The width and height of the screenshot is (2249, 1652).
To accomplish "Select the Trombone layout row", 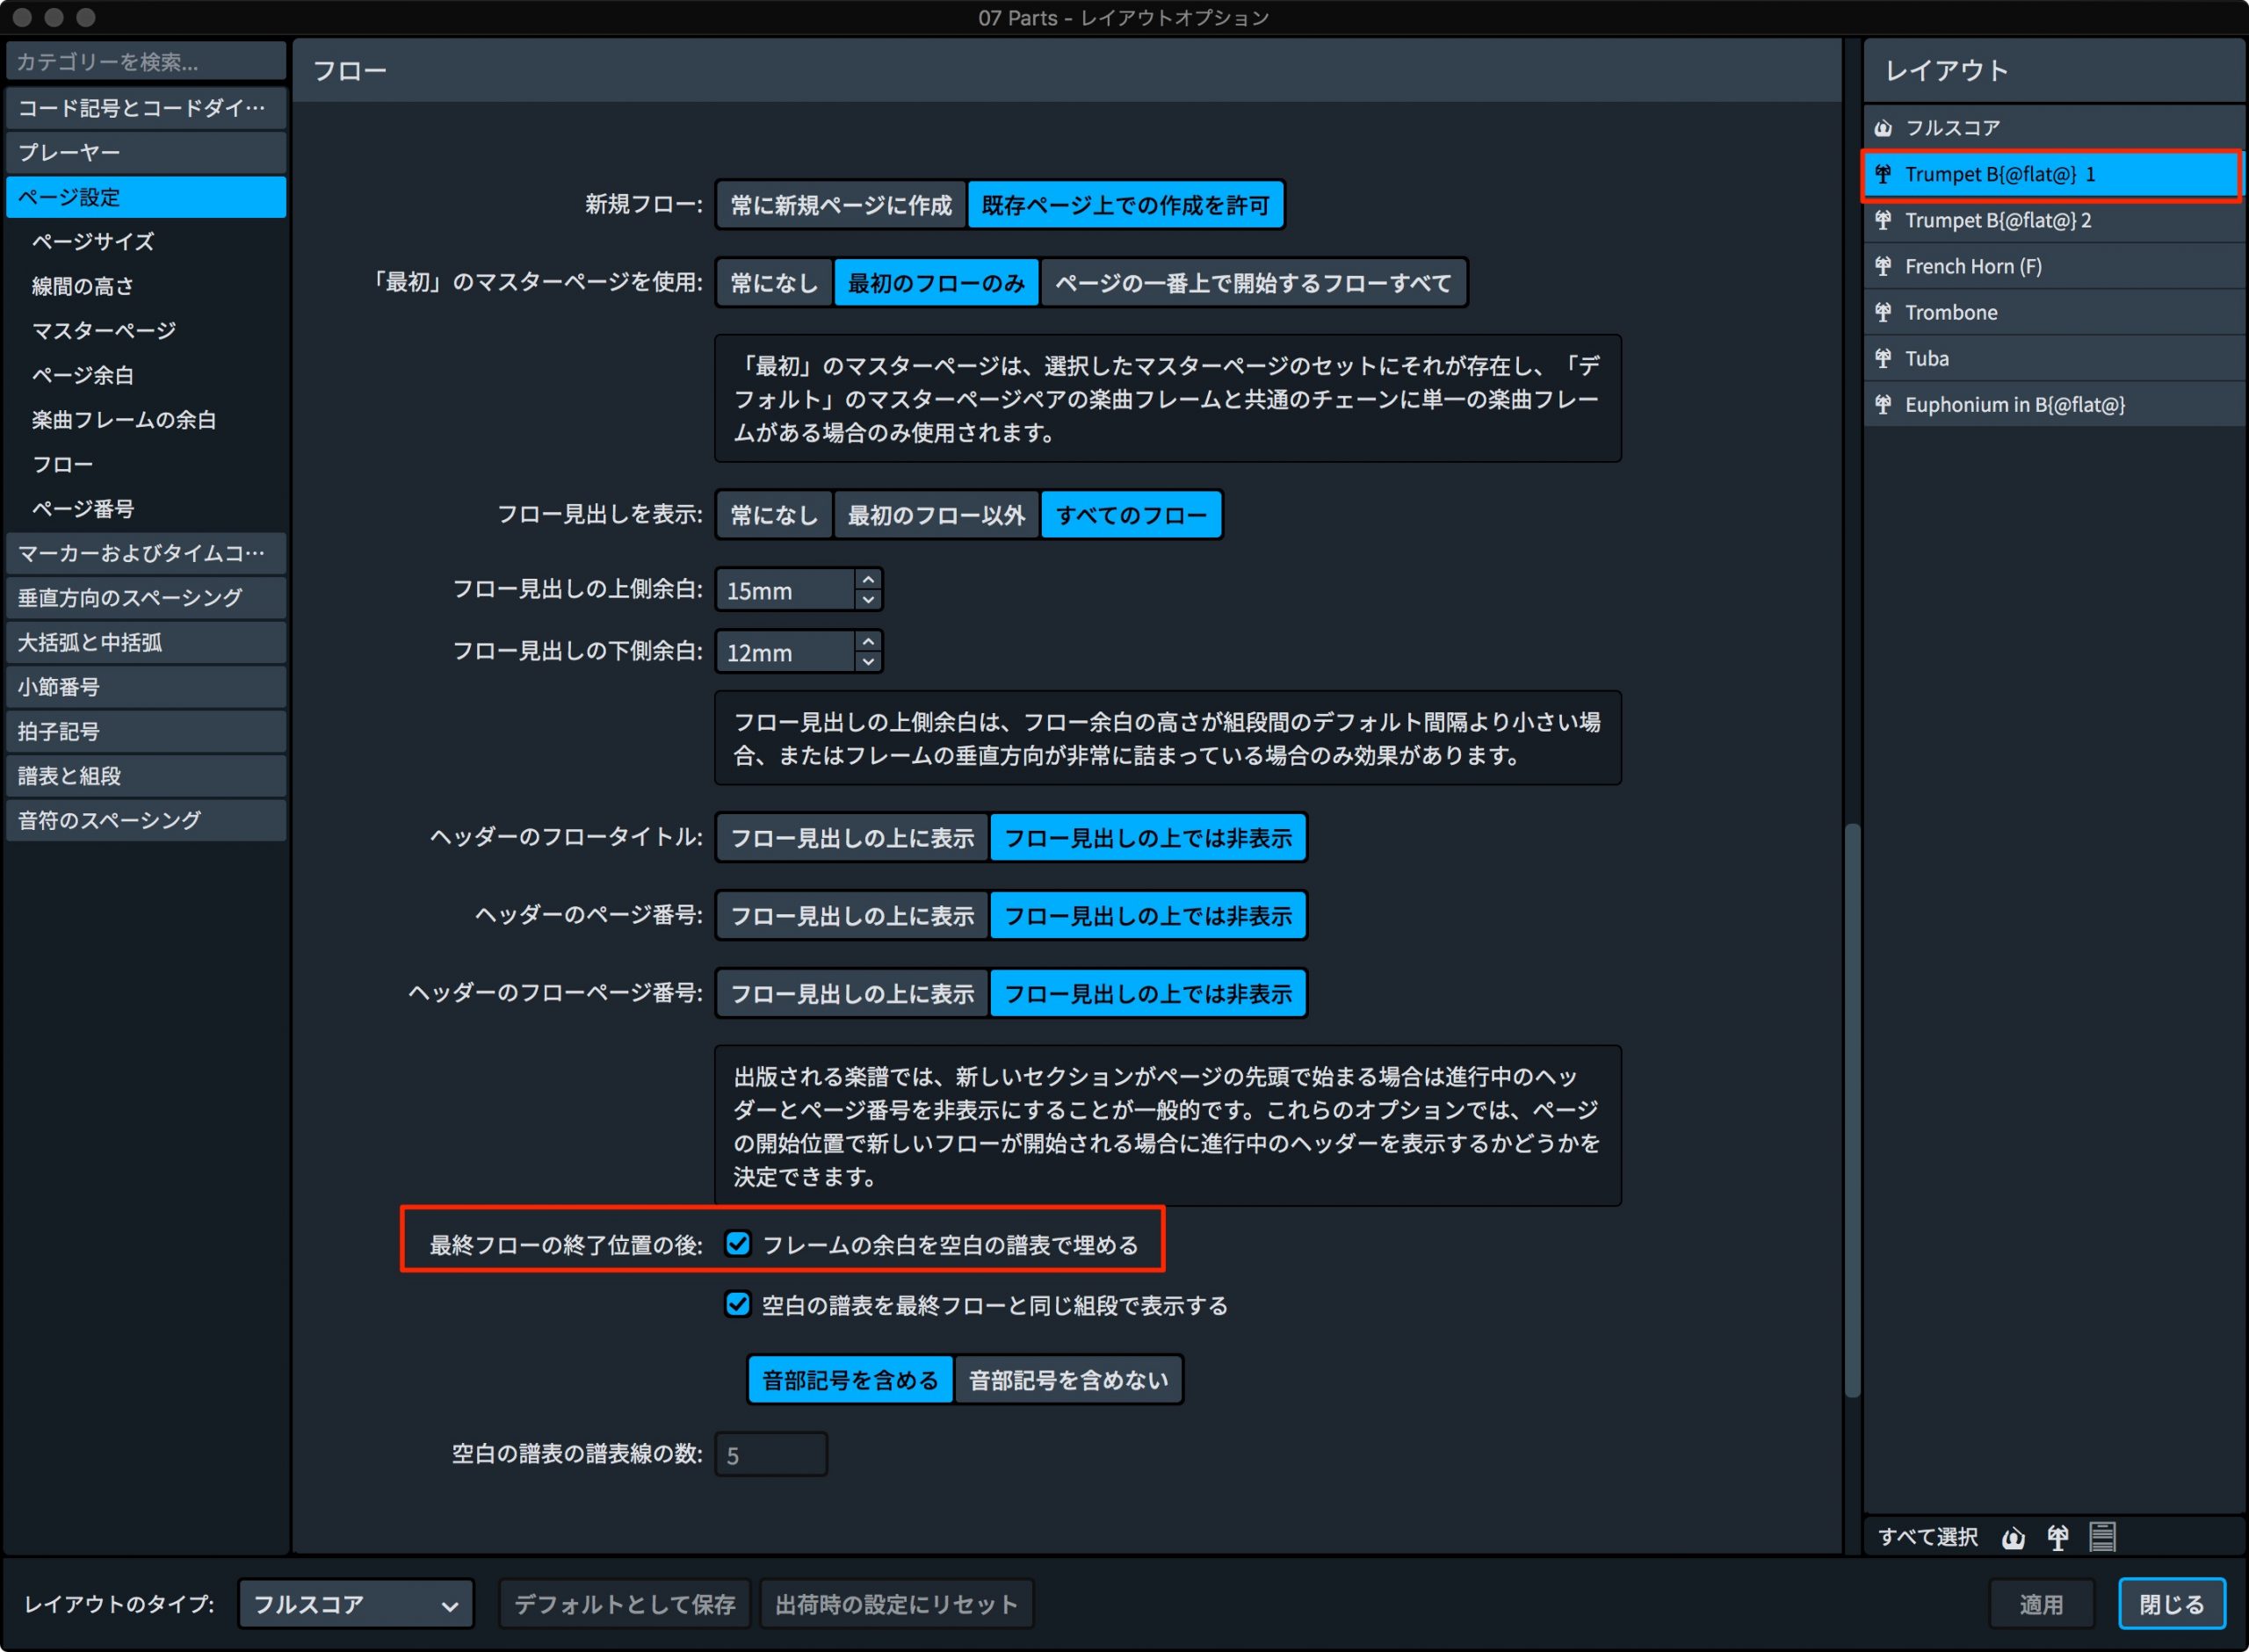I will coord(2054,312).
